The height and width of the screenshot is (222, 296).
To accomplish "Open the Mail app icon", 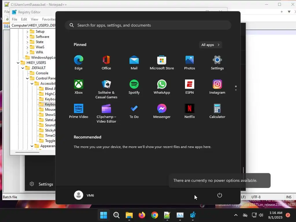I will click(134, 63).
